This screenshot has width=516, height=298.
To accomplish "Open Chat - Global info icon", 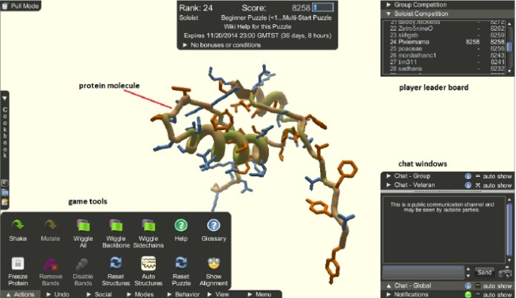I will (468, 286).
